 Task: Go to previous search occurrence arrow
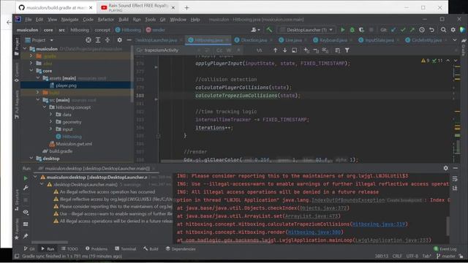(x=275, y=50)
